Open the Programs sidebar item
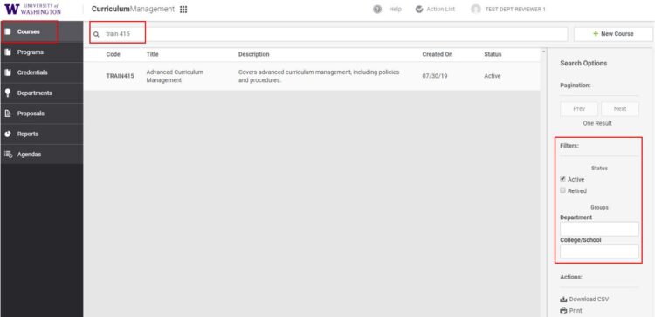 pos(42,52)
